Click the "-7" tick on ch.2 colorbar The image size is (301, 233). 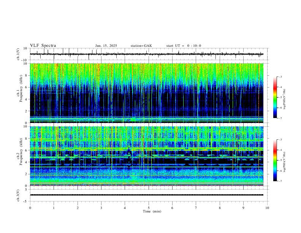pyautogui.click(x=280, y=181)
